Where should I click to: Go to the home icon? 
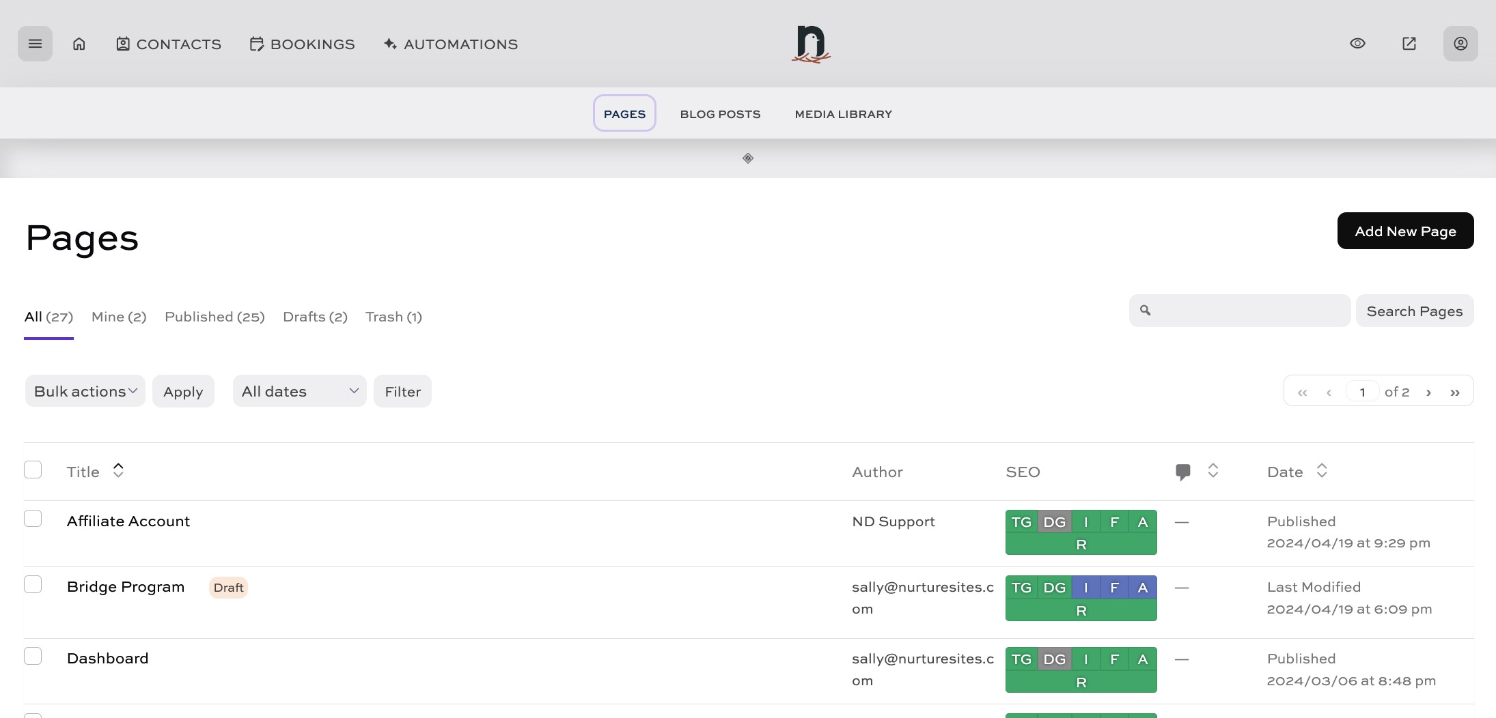click(x=79, y=44)
